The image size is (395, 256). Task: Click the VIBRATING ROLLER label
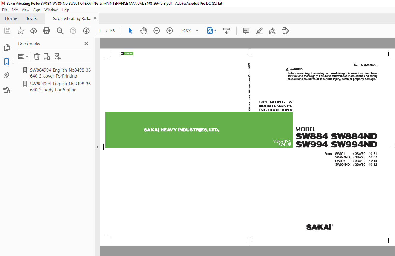click(x=282, y=143)
